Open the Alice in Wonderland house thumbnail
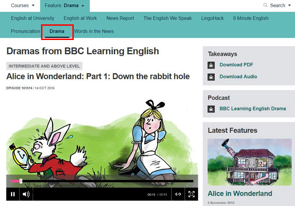The height and width of the screenshot is (206, 295). 249,162
